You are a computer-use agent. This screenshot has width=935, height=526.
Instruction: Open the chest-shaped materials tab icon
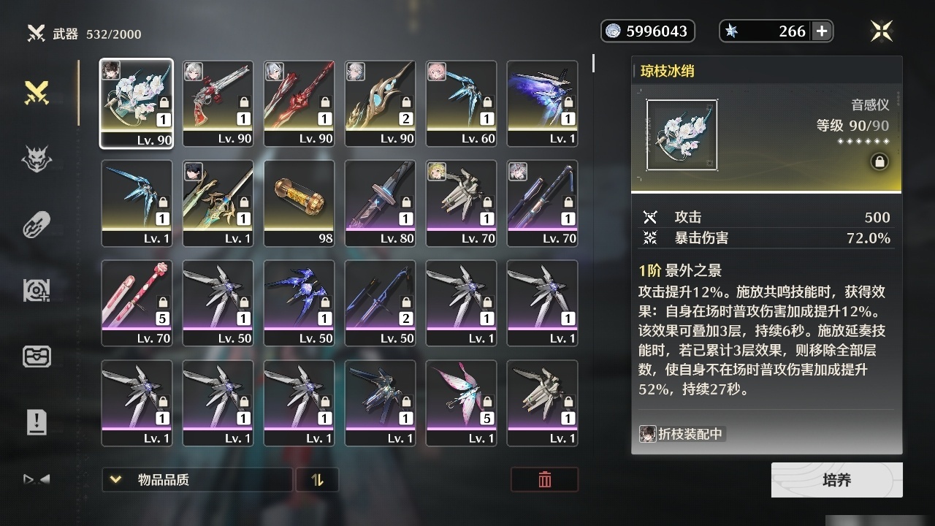tap(37, 356)
